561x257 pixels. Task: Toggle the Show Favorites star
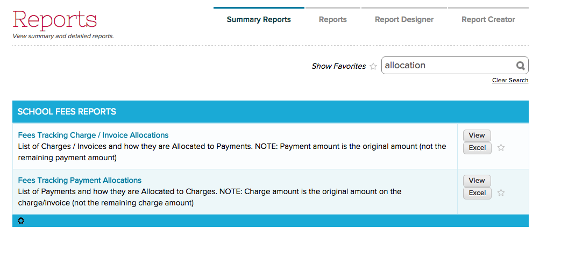click(373, 67)
